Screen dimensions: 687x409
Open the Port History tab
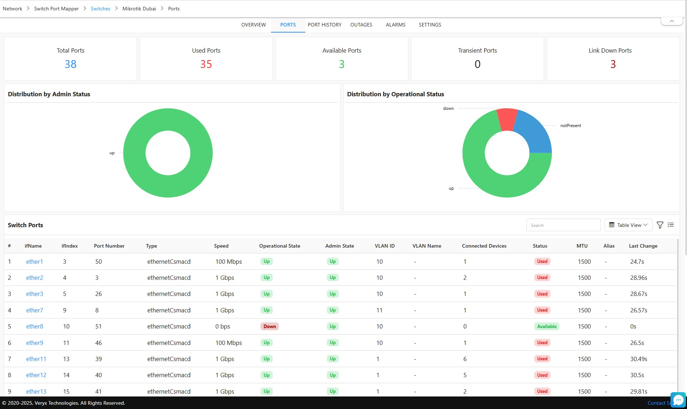point(324,25)
